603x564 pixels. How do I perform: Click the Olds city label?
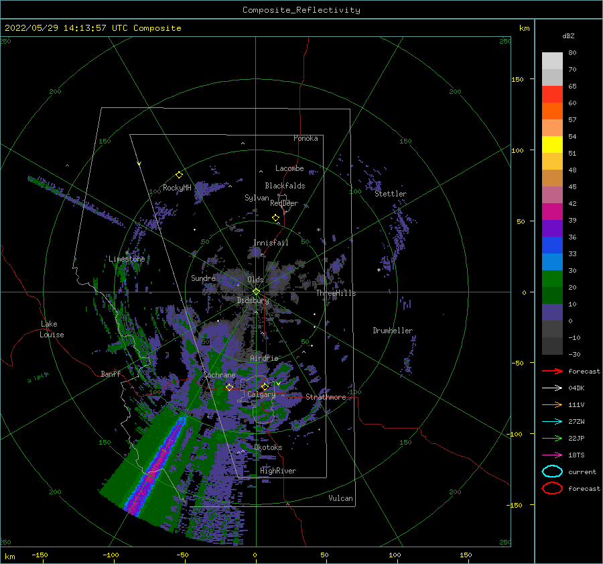coord(255,280)
